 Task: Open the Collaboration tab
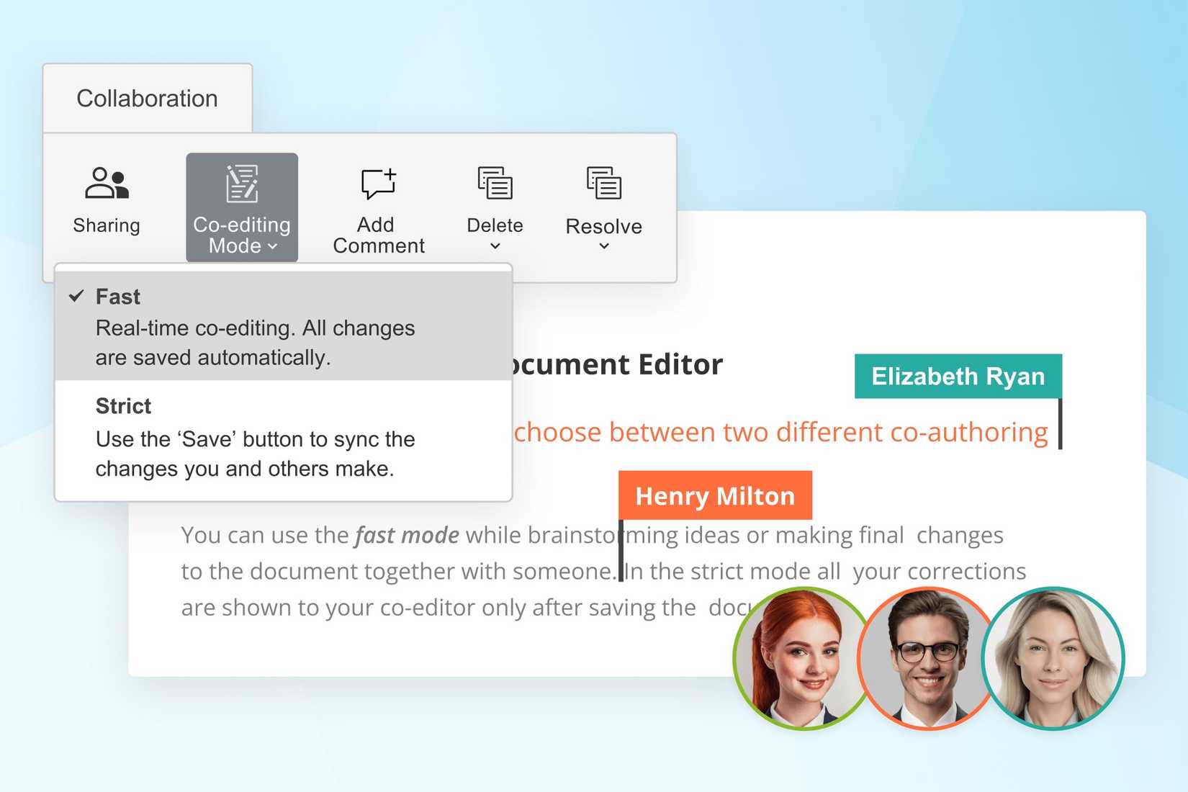tap(147, 97)
